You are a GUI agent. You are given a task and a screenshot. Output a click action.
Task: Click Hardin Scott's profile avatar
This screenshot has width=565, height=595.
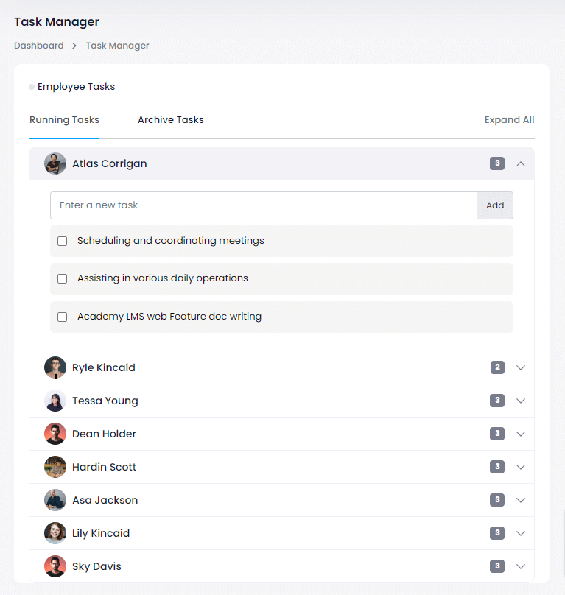(55, 467)
